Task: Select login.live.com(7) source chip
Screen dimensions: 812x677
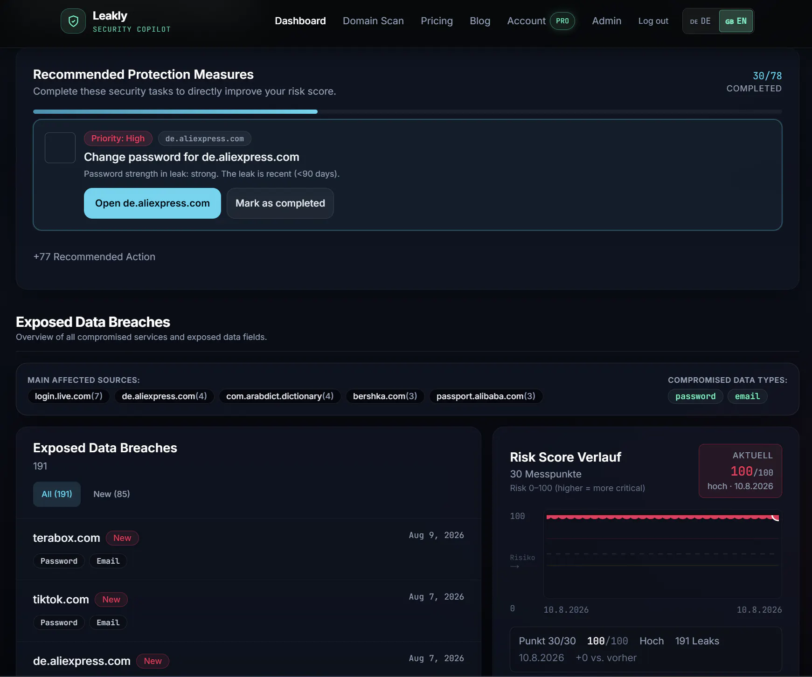Action: [69, 396]
